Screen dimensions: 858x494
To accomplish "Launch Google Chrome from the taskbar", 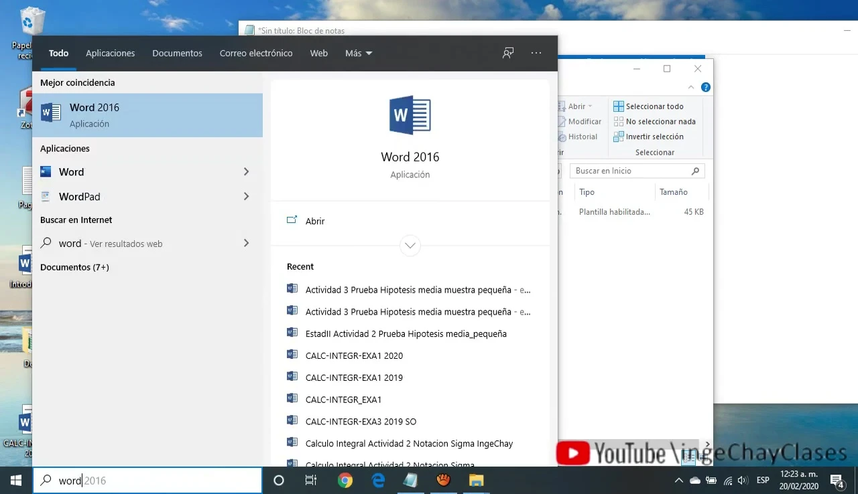I will click(345, 480).
